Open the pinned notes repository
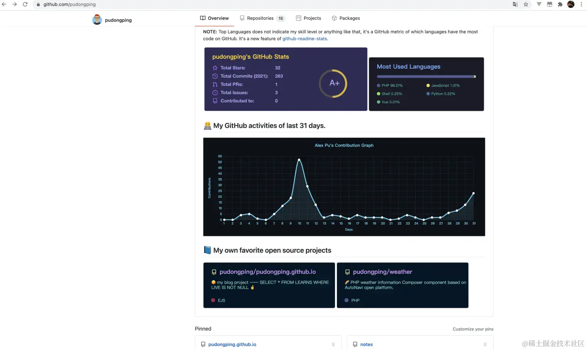The image size is (587, 350). [x=366, y=345]
